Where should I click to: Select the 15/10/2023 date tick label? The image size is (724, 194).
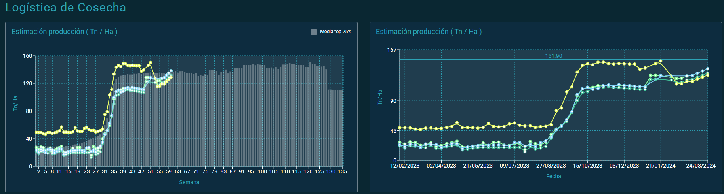587,166
